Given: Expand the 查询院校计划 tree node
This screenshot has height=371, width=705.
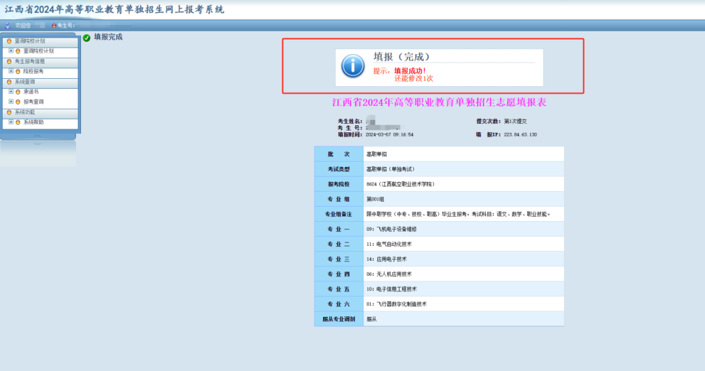Looking at the screenshot, I should (10, 51).
